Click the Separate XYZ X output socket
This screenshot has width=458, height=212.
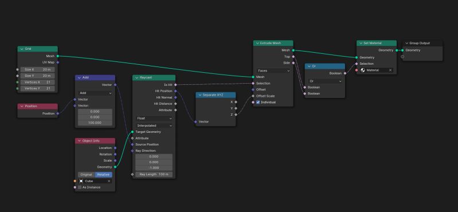236,102
